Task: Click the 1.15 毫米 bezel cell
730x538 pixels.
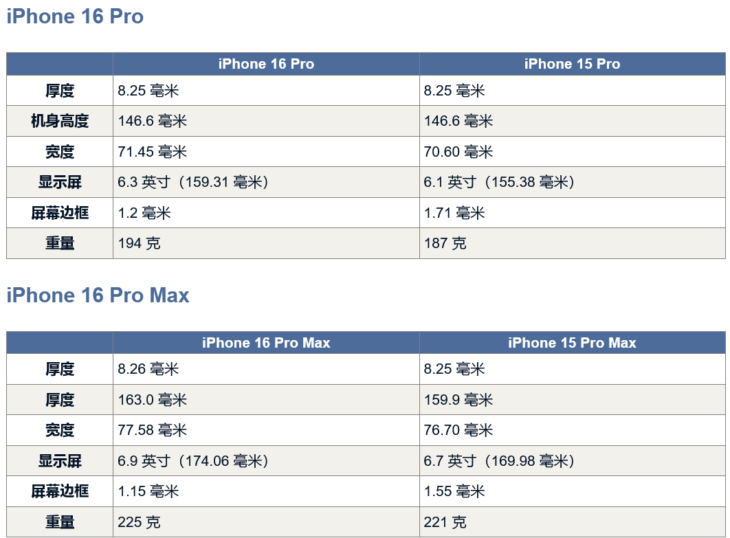Action: [x=266, y=491]
